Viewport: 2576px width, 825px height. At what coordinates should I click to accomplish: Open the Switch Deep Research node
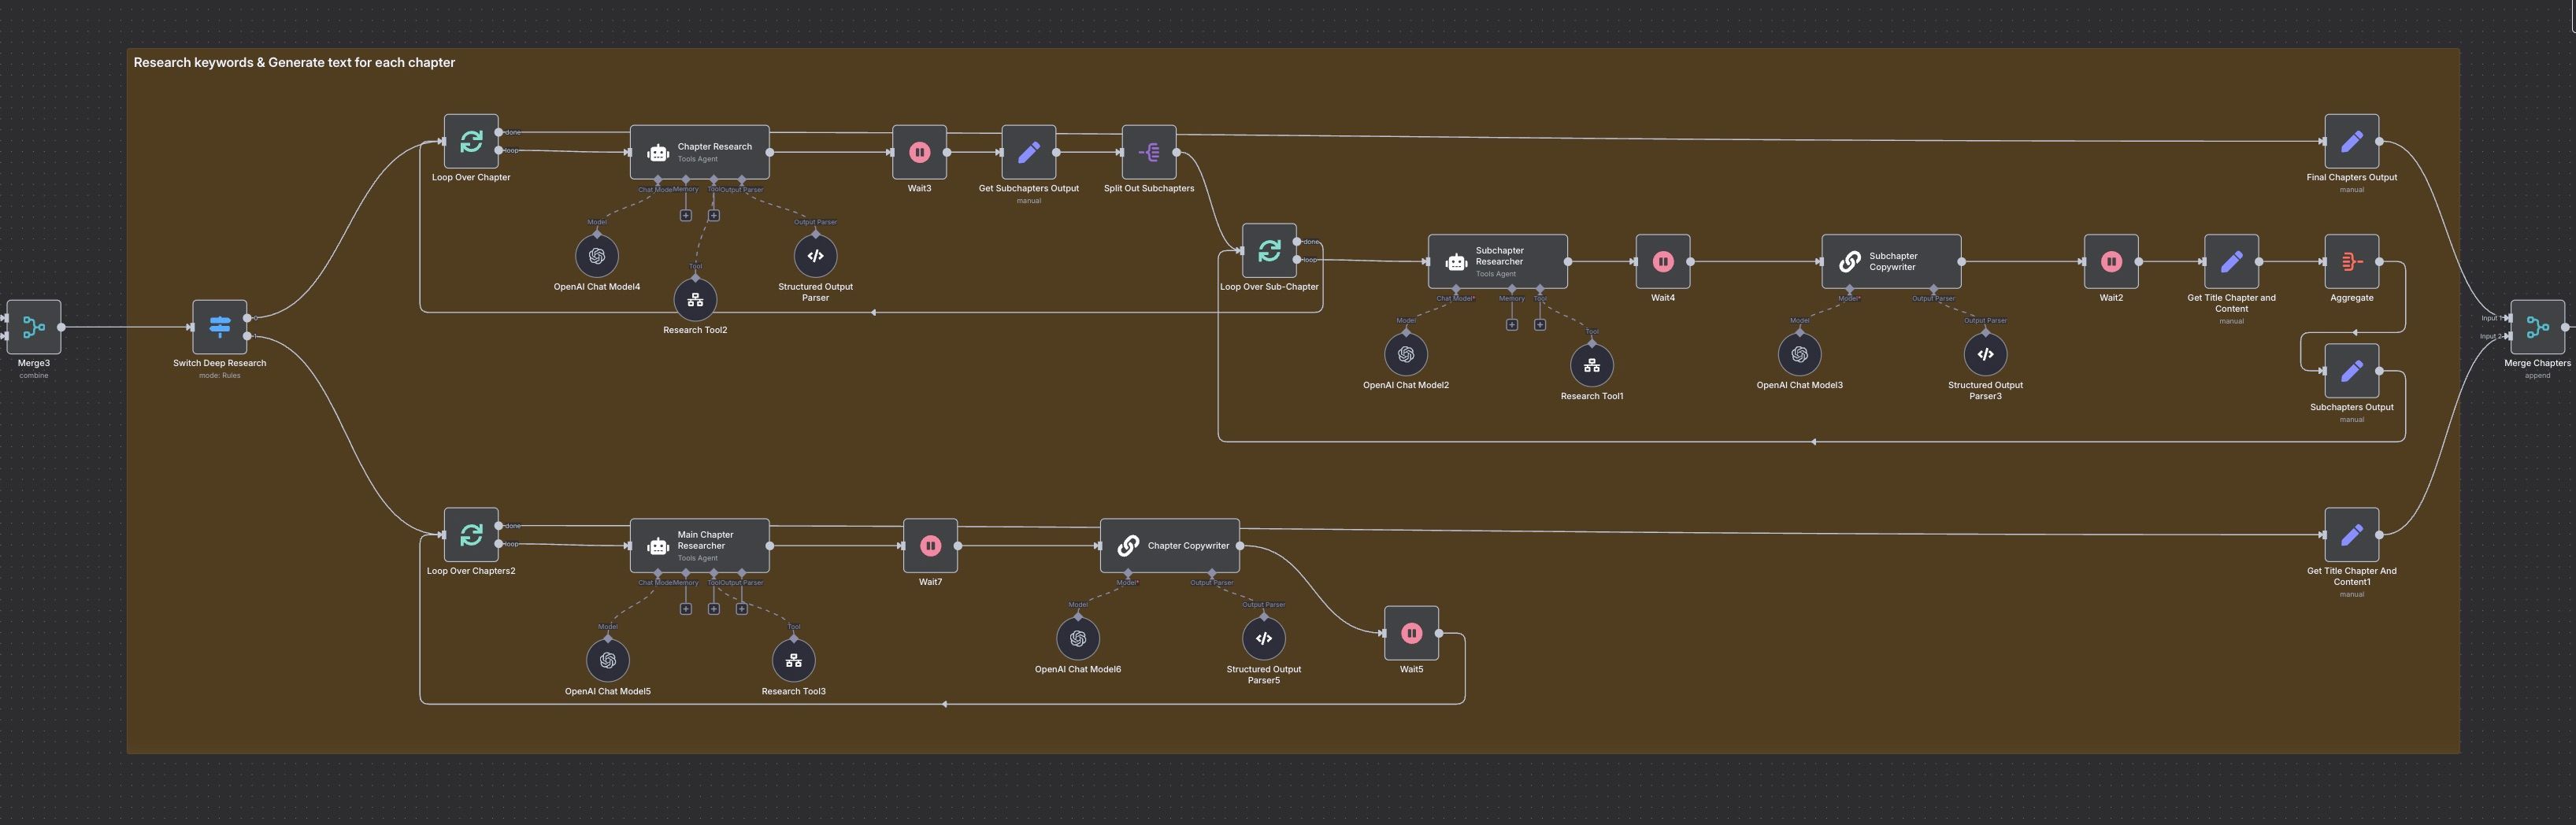coord(220,327)
